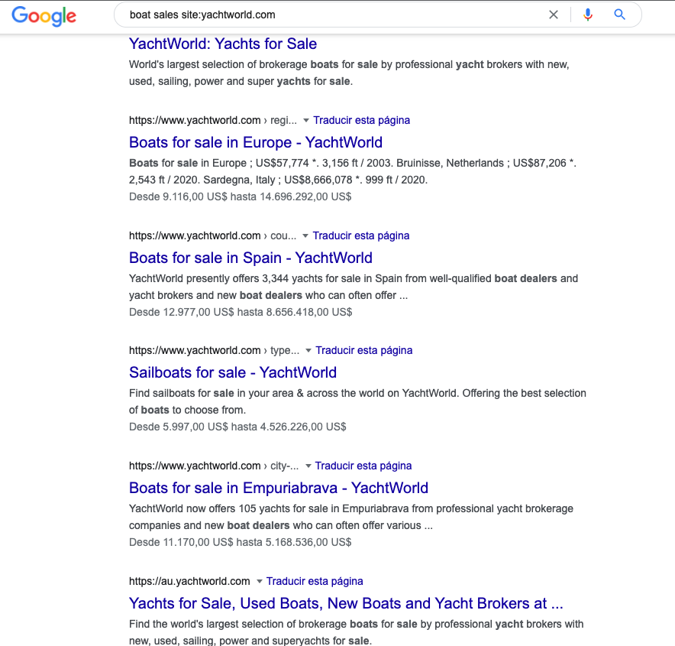The image size is (675, 646).
Task: Click the yachtworld.com › type... URL text
Action: [x=214, y=350]
